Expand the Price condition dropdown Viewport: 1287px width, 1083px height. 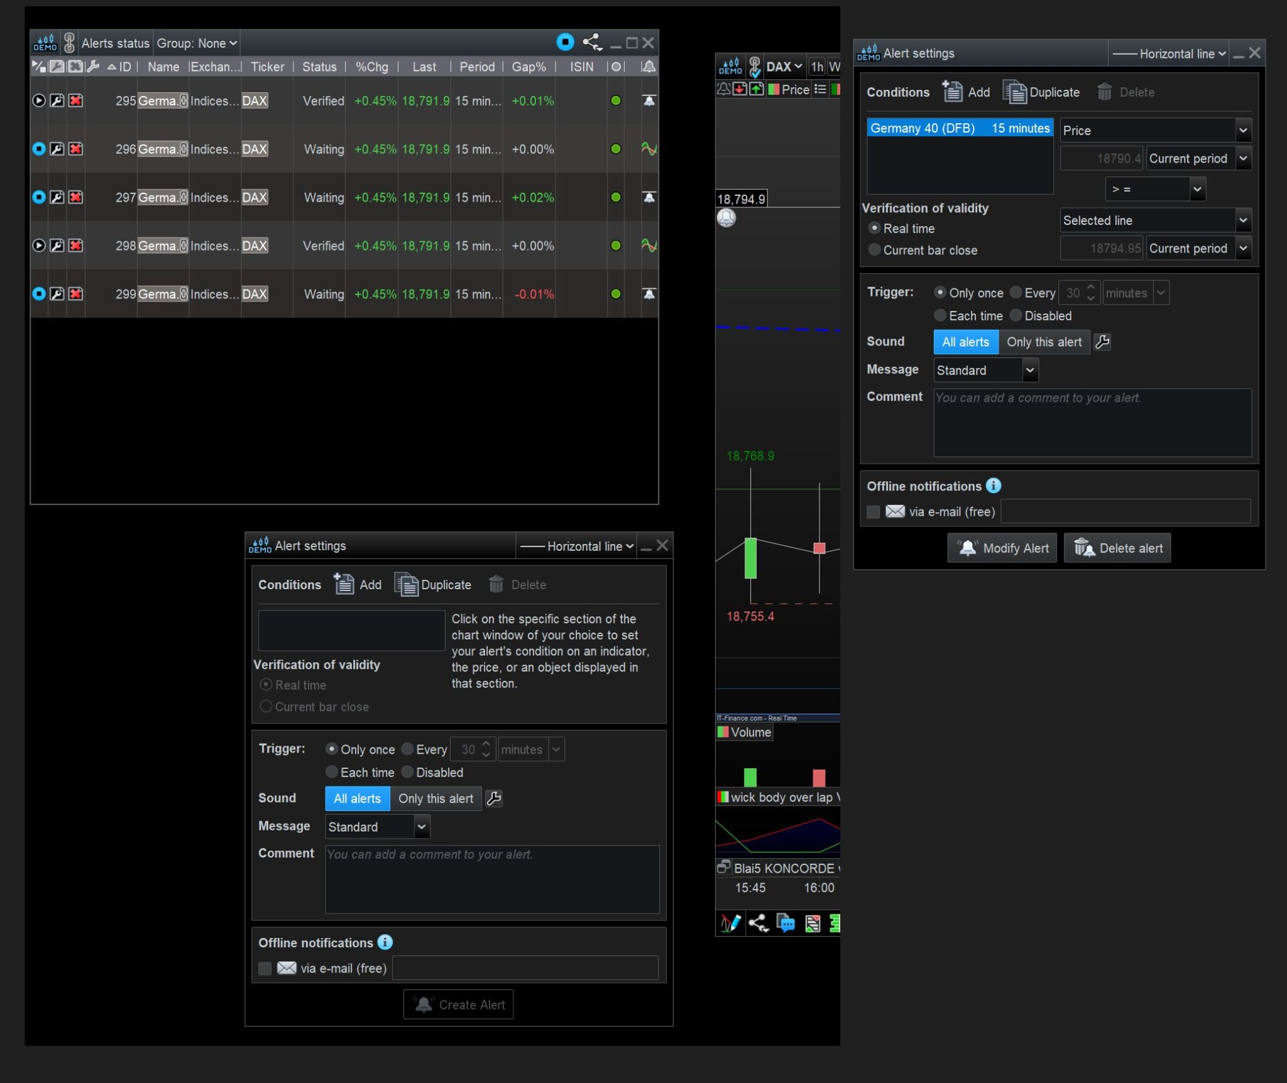1242,131
